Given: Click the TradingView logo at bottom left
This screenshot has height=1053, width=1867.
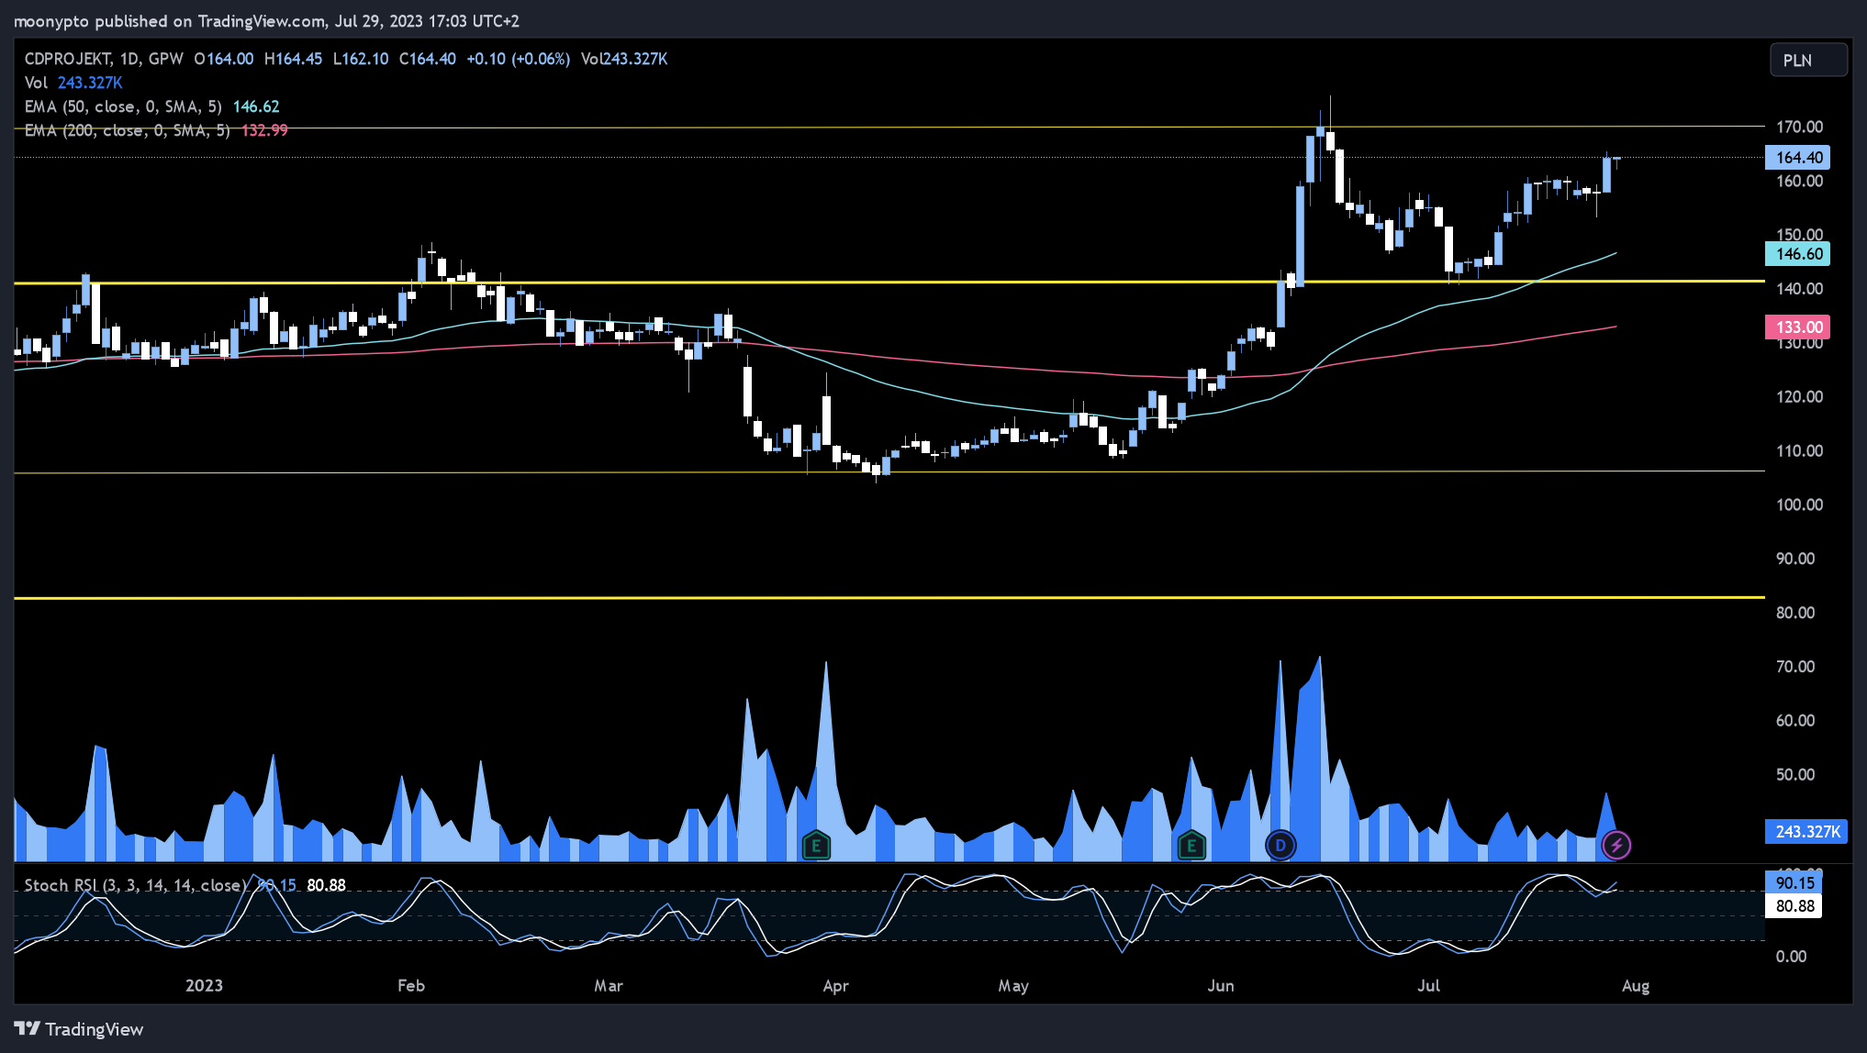Looking at the screenshot, I should [79, 1029].
